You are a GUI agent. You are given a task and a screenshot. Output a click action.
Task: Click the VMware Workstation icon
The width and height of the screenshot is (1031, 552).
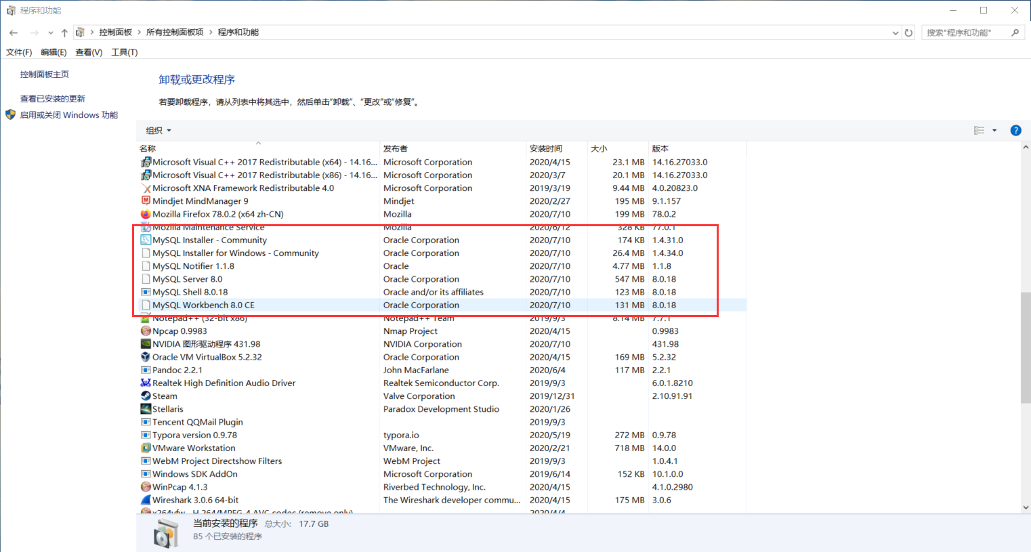point(146,448)
